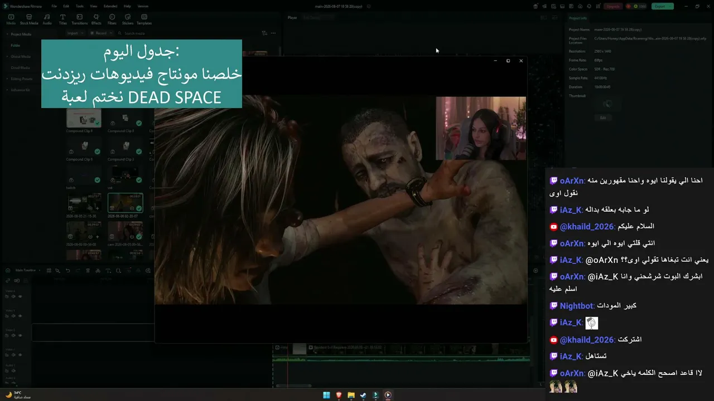Lock the Video 4 track
The width and height of the screenshot is (714, 401).
coord(7,296)
